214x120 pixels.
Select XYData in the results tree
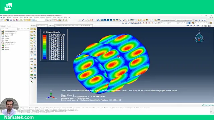[7, 39]
